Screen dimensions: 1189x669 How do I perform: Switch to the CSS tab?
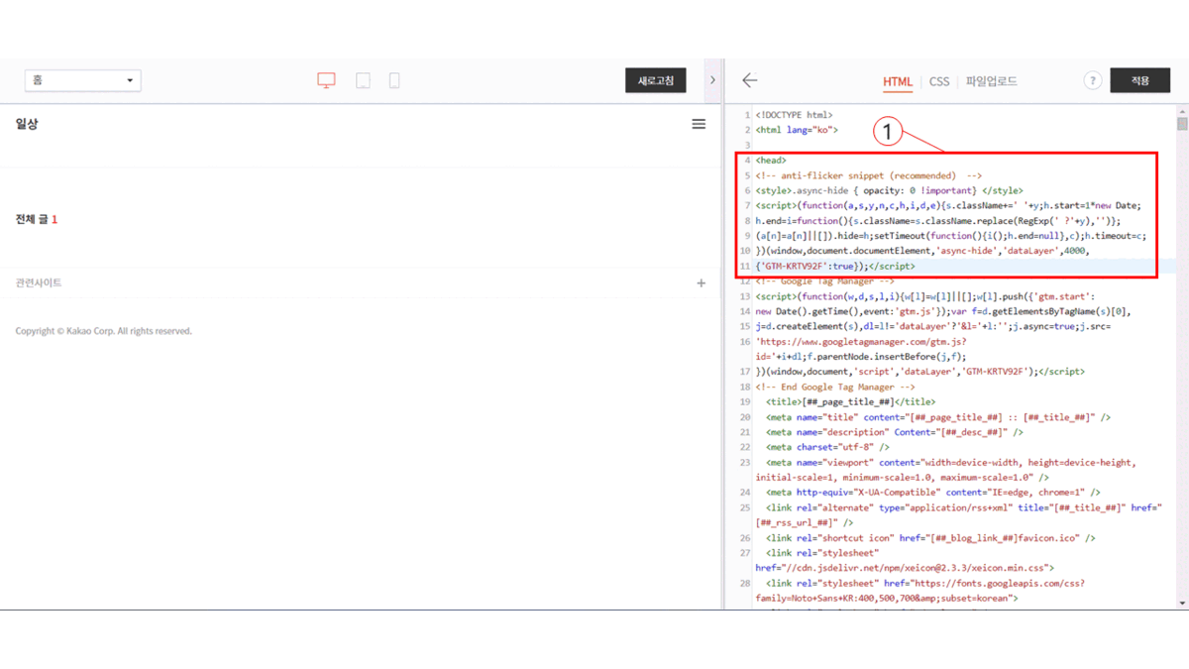click(938, 81)
